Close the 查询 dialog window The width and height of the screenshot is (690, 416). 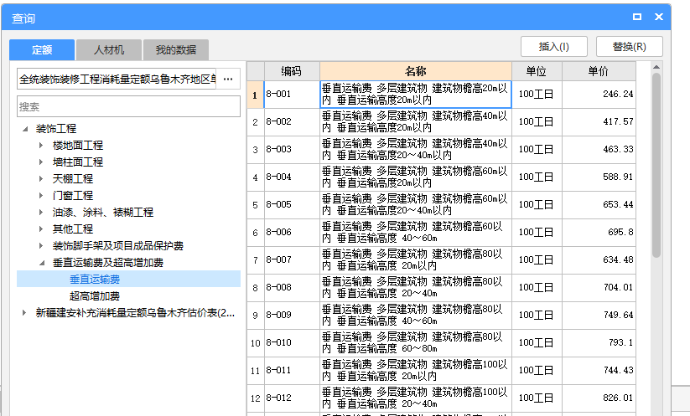[659, 17]
